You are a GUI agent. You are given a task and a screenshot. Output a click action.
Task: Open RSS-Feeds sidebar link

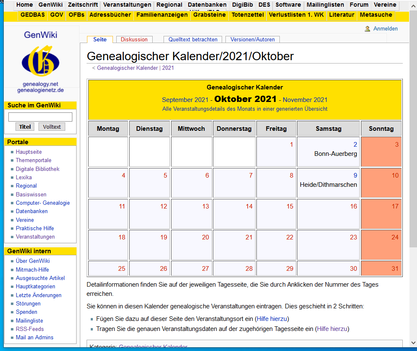[x=30, y=329]
